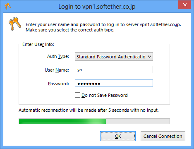Click the unfilled part of the progress bar
The image size is (194, 149).
click(138, 121)
